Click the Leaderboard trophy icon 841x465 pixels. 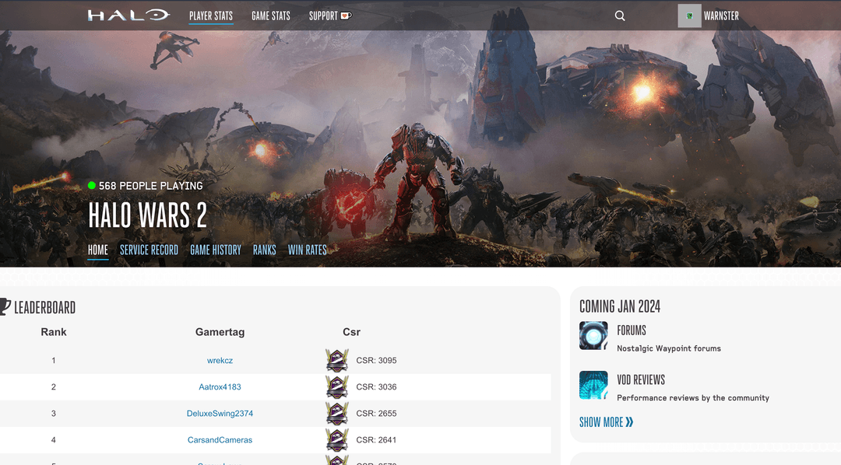click(5, 307)
